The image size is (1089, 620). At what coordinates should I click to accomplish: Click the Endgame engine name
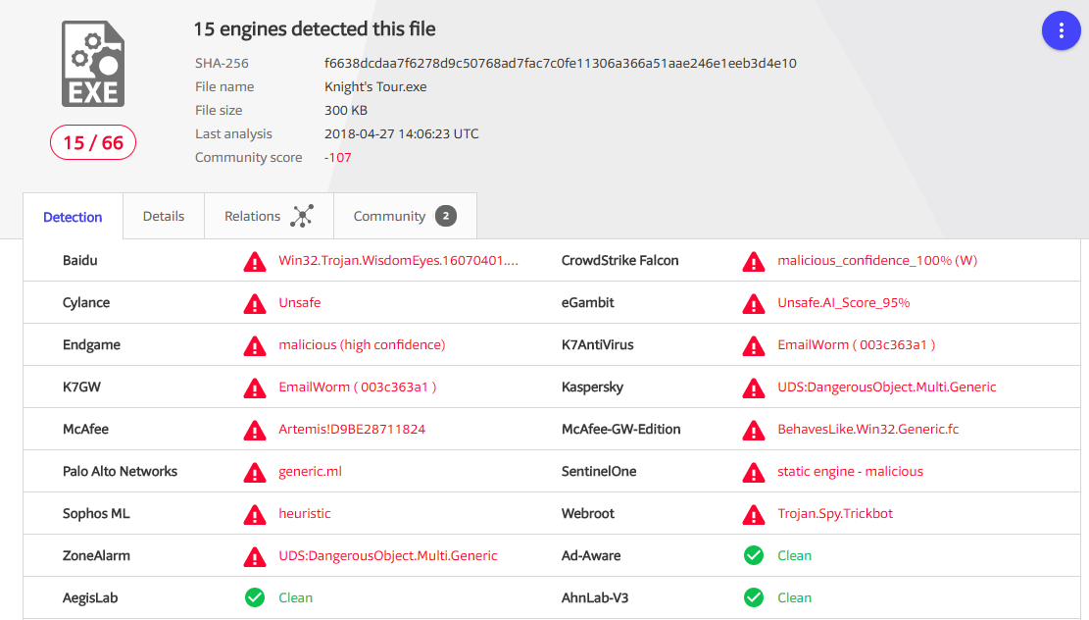92,345
